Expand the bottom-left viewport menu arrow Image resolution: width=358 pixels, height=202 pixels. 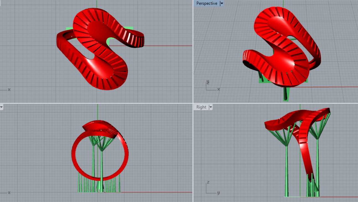[1, 107]
